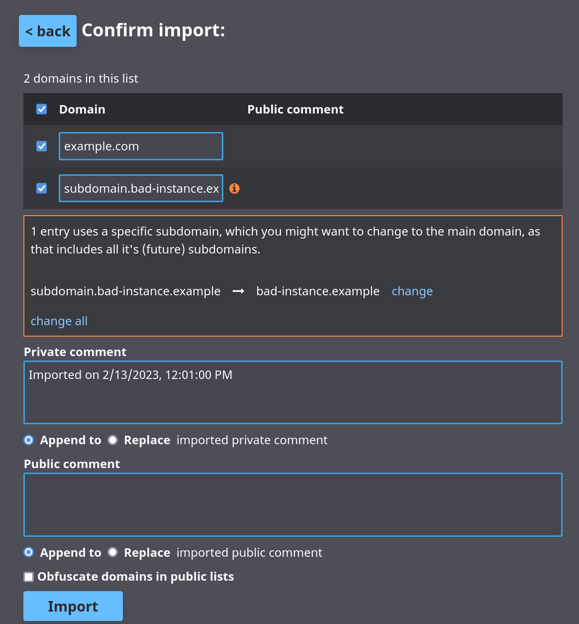Click the Confirm import heading
This screenshot has height=624, width=579.
(153, 30)
